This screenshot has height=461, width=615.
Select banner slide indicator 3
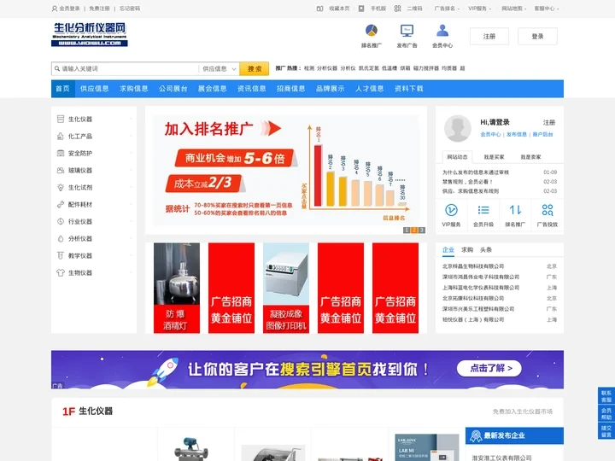[x=422, y=230]
